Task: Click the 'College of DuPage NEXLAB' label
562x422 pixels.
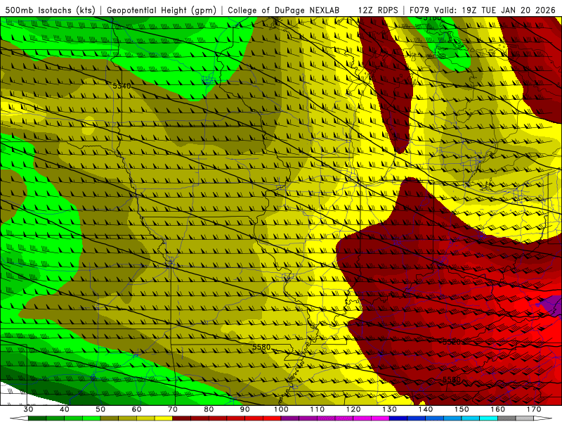Action: tap(284, 10)
